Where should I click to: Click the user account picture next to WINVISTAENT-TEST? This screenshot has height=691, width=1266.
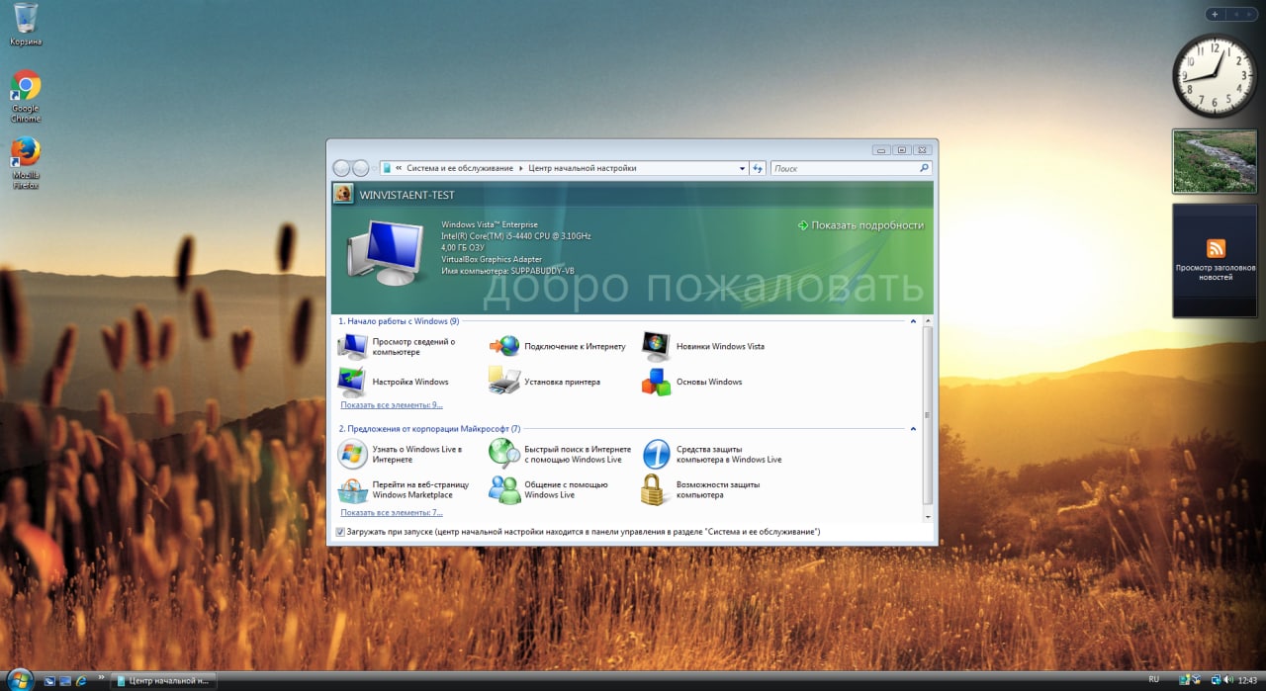(343, 194)
